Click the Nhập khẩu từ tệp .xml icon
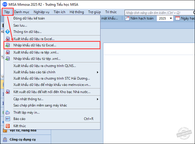The width and height of the screenshot is (195, 144). point(8,59)
